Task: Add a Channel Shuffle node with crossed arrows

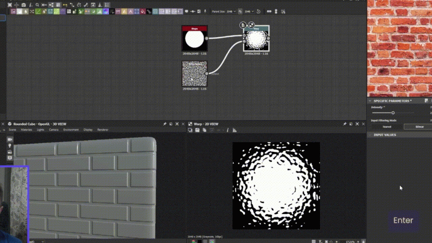Action: click(32, 11)
